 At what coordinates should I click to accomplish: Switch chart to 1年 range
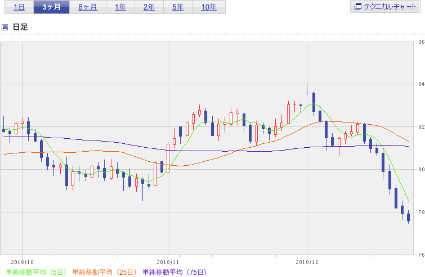pos(120,7)
